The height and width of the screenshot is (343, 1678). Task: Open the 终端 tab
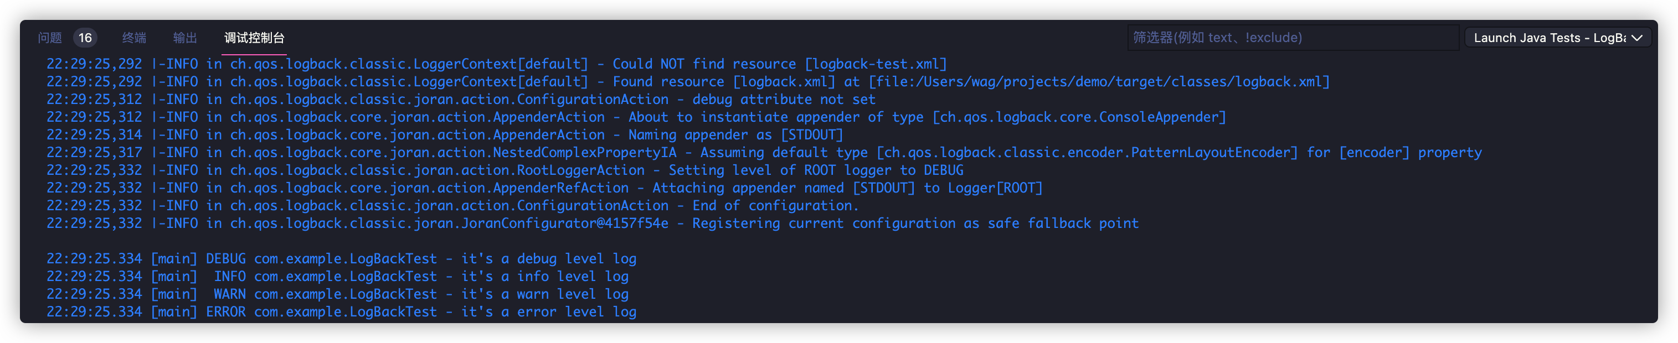134,38
